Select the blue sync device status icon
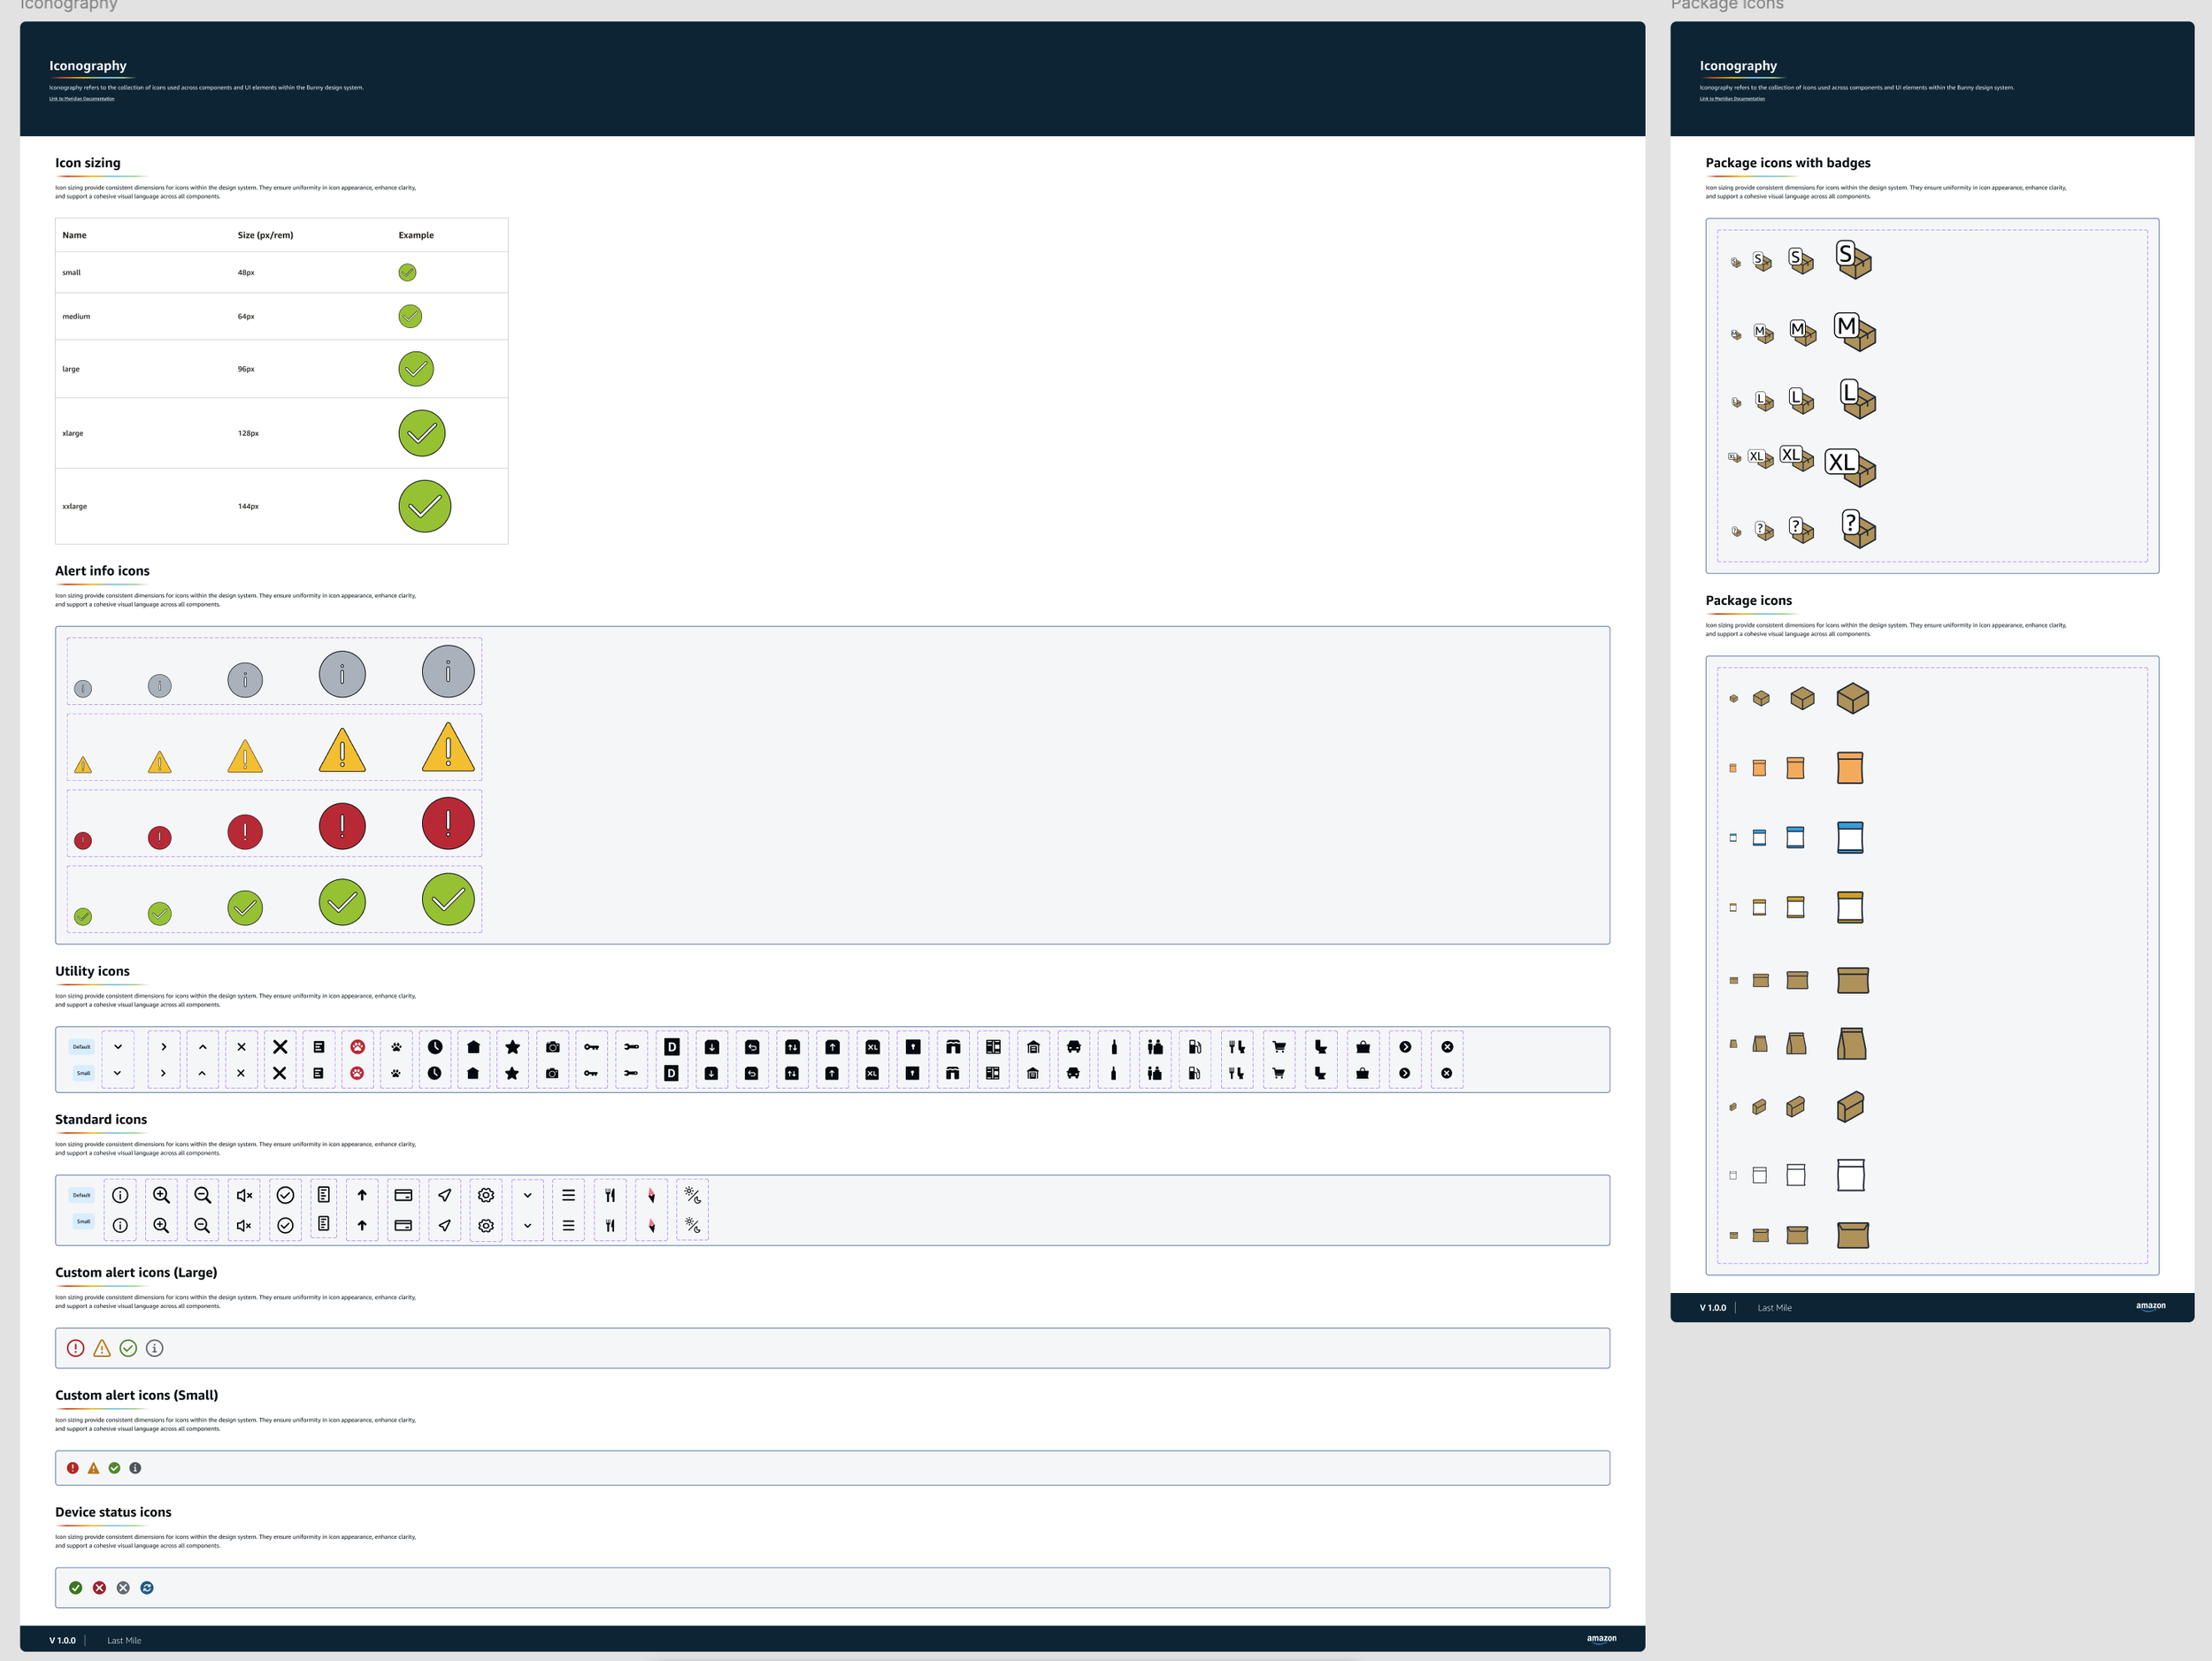2212x1661 pixels. [147, 1588]
